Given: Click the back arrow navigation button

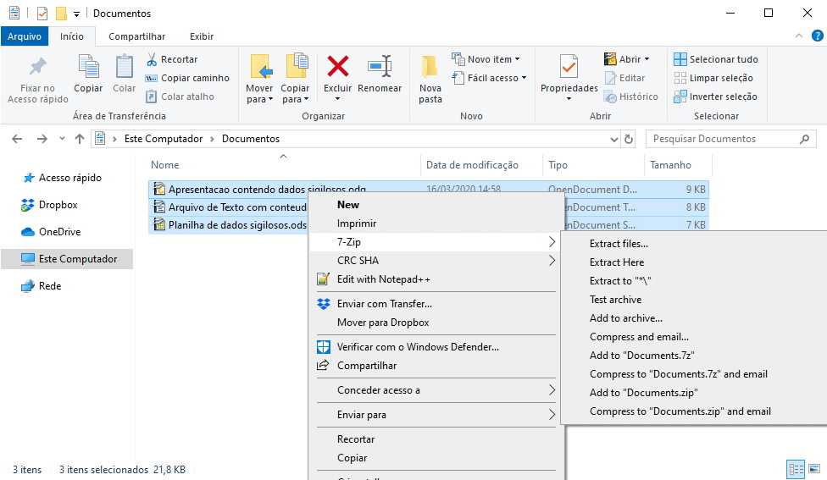Looking at the screenshot, I should 17,139.
